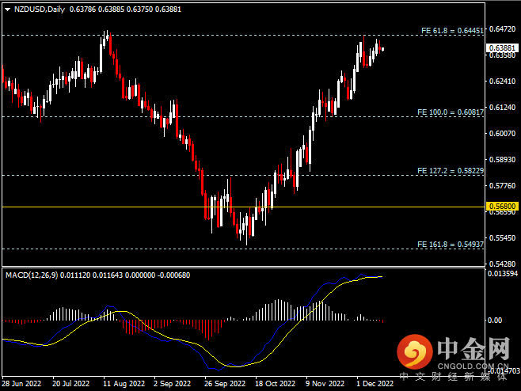Image resolution: width=521 pixels, height=391 pixels.
Task: Click the MACD 0.00 level on scale
Action: click(x=496, y=321)
